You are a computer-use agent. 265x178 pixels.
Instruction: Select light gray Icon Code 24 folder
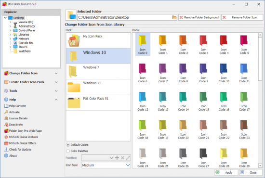pyautogui.click(x=143, y=157)
